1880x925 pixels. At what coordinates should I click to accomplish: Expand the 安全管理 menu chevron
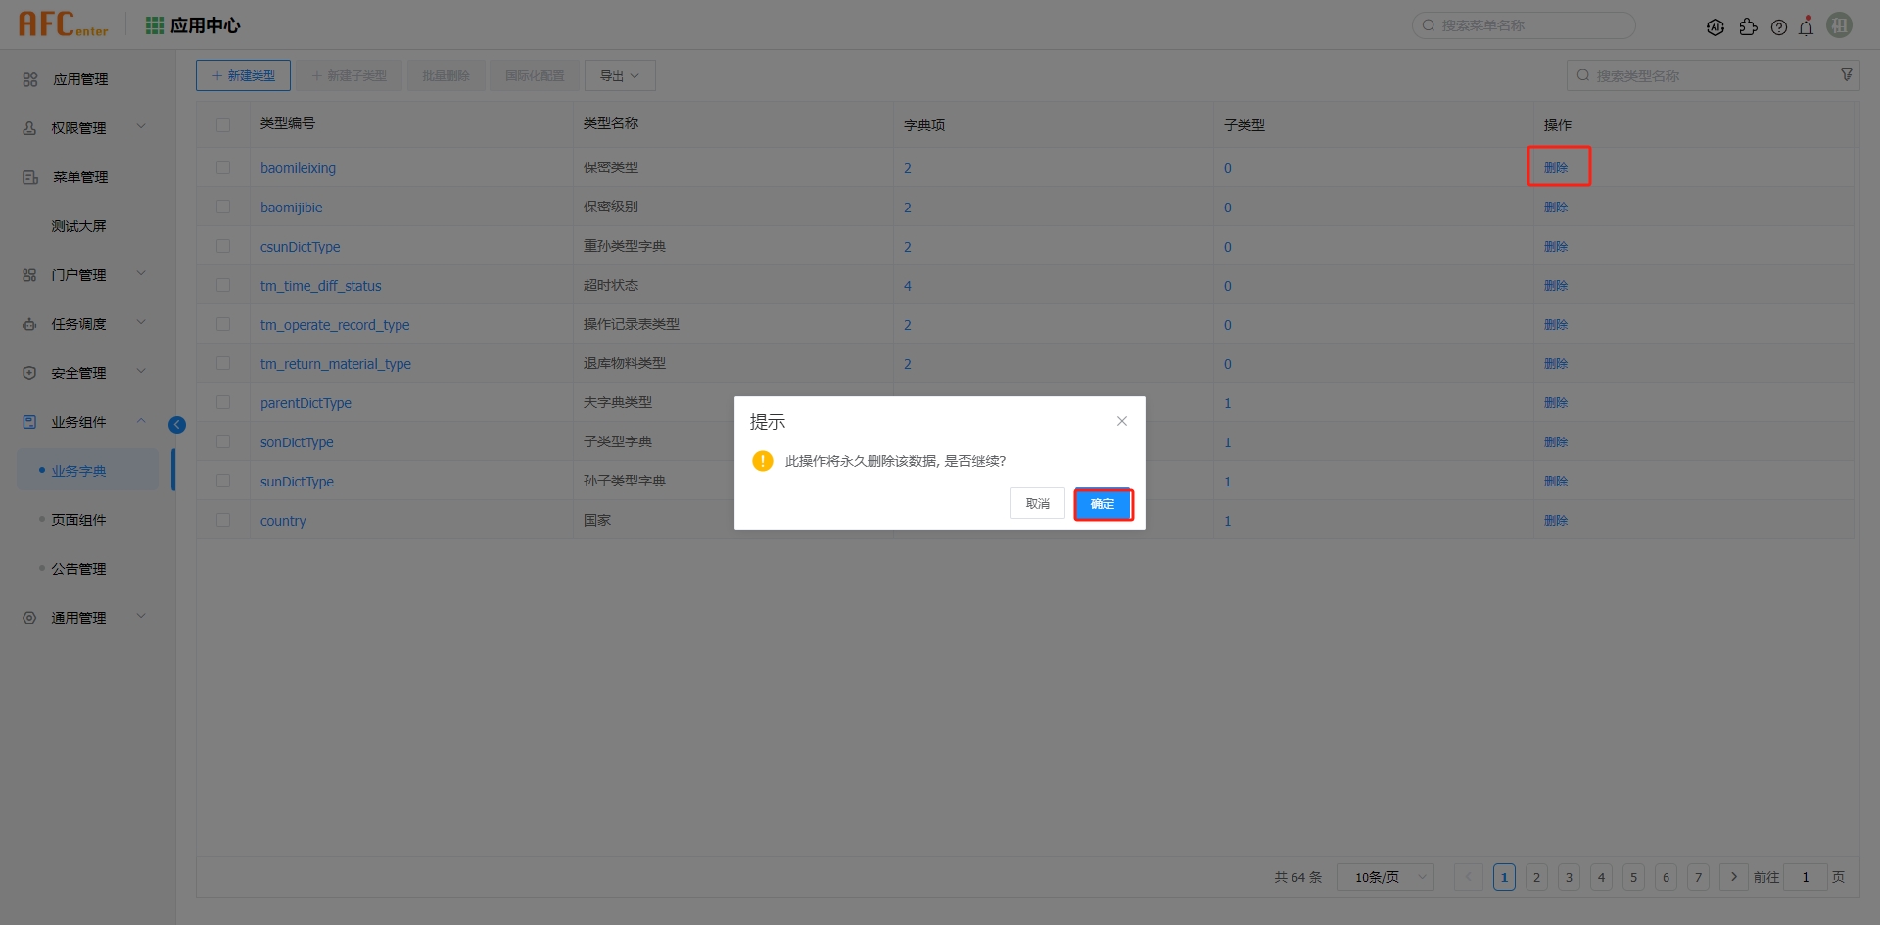click(x=141, y=371)
